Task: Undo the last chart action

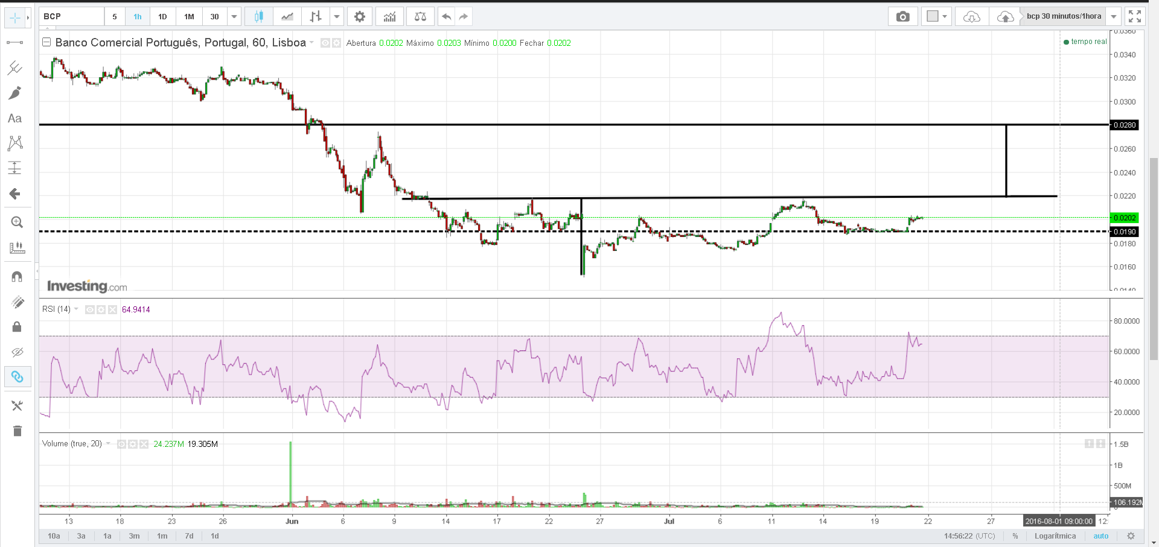Action: pyautogui.click(x=446, y=16)
